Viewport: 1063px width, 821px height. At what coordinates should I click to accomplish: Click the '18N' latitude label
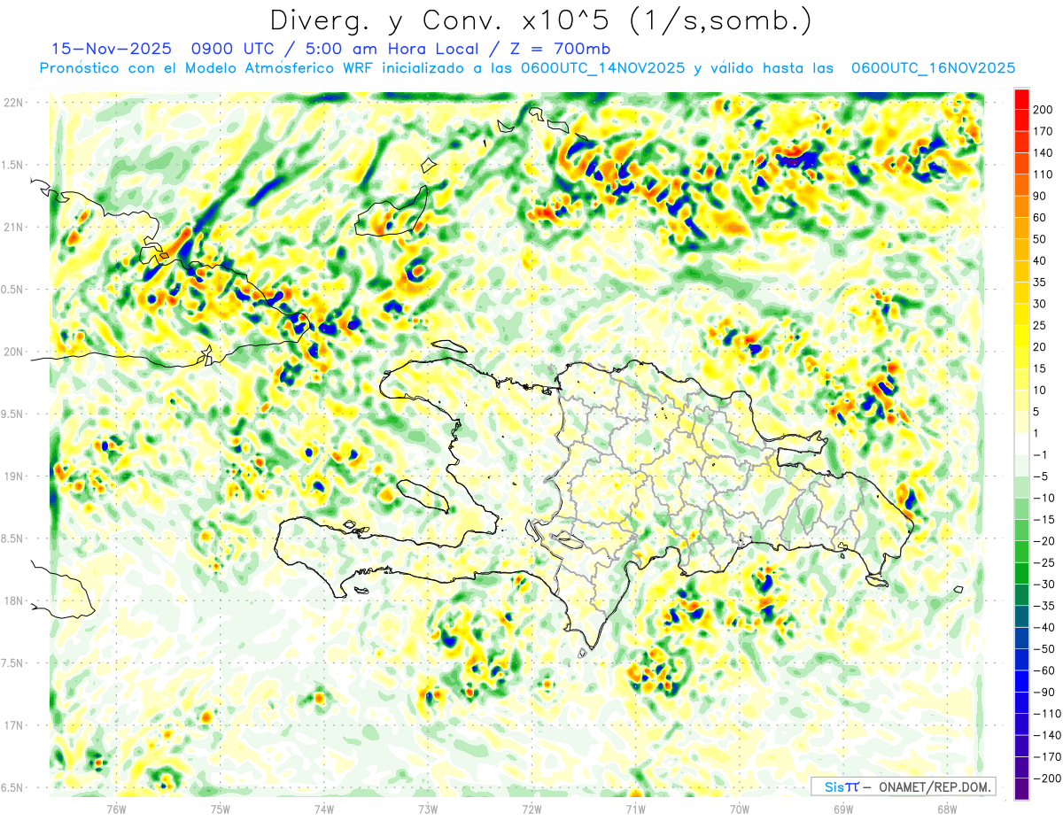tap(13, 600)
